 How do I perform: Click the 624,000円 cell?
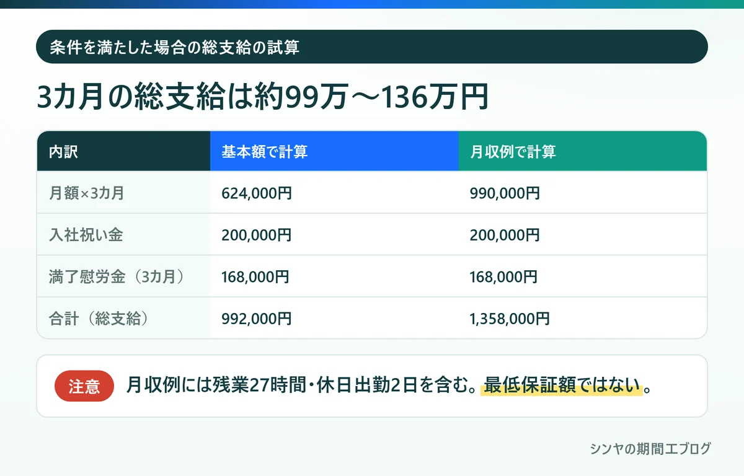(x=256, y=193)
